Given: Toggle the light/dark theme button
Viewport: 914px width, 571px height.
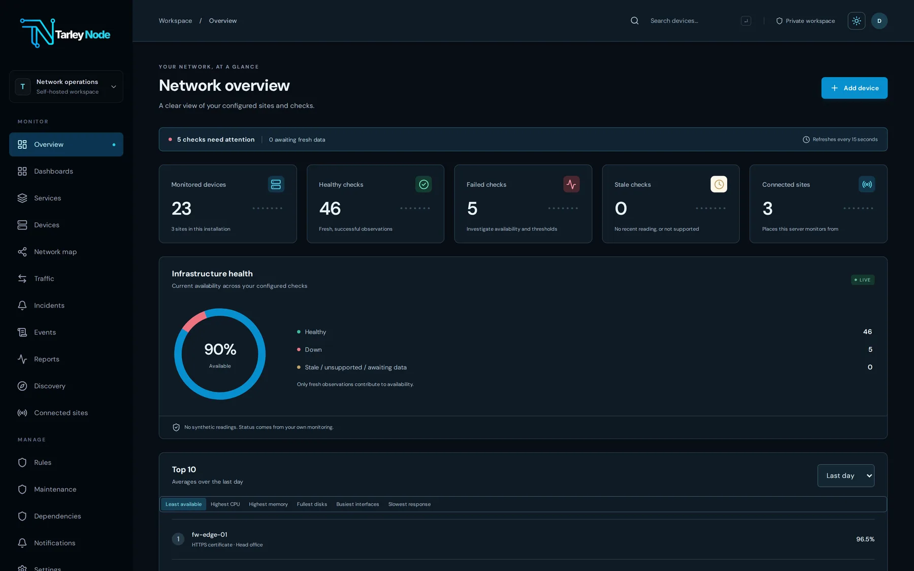Looking at the screenshot, I should tap(857, 21).
